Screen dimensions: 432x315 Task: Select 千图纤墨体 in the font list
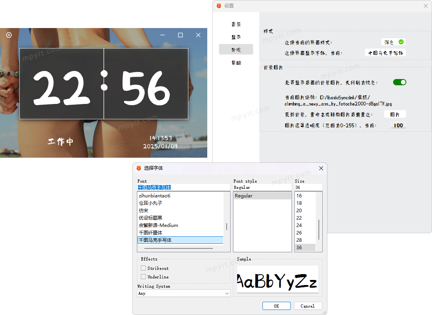click(180, 233)
